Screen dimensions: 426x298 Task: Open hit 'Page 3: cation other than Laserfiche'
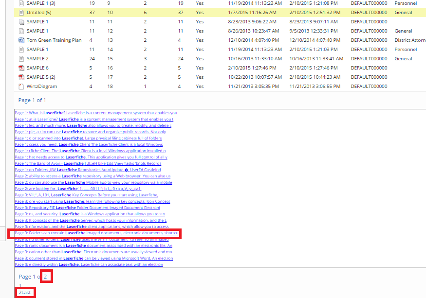[x=93, y=252]
